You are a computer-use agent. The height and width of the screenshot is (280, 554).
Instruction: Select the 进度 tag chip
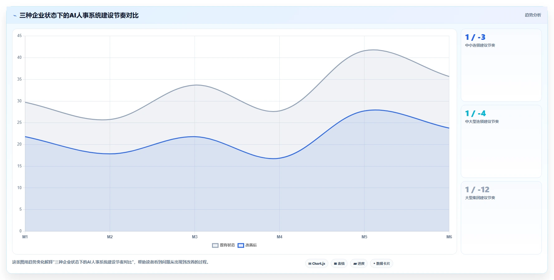pos(359,264)
